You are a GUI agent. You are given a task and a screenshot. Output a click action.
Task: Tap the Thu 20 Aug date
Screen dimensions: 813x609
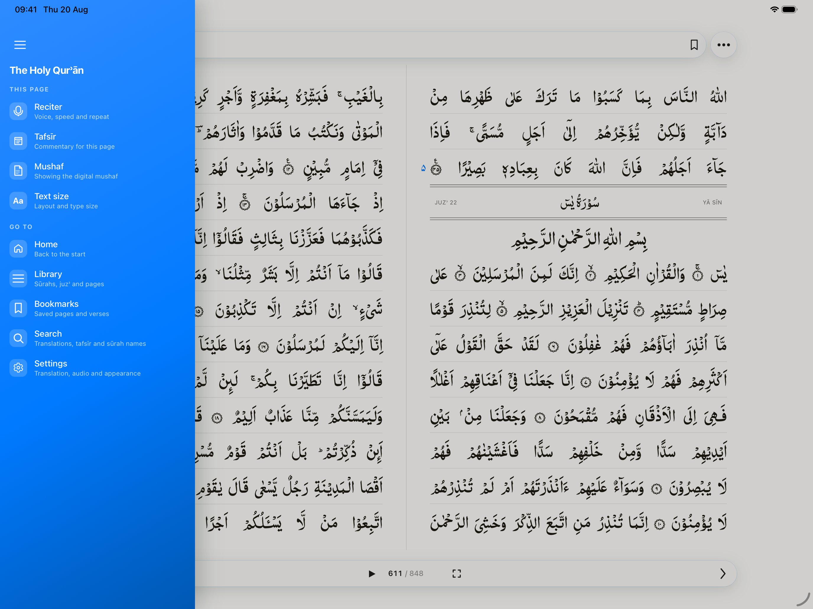(66, 9)
